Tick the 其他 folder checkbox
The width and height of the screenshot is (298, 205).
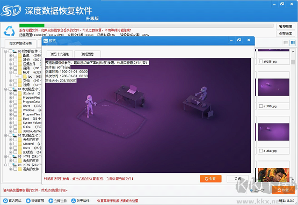[16, 60]
